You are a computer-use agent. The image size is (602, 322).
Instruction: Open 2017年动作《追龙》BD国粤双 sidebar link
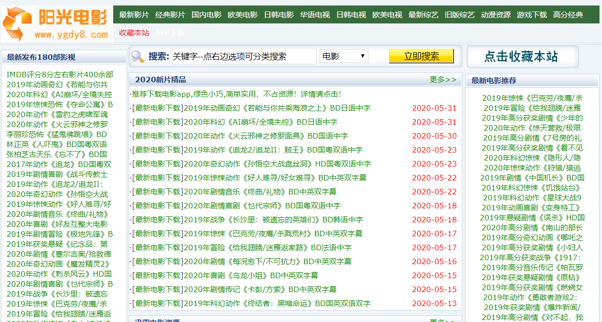[x=59, y=164]
